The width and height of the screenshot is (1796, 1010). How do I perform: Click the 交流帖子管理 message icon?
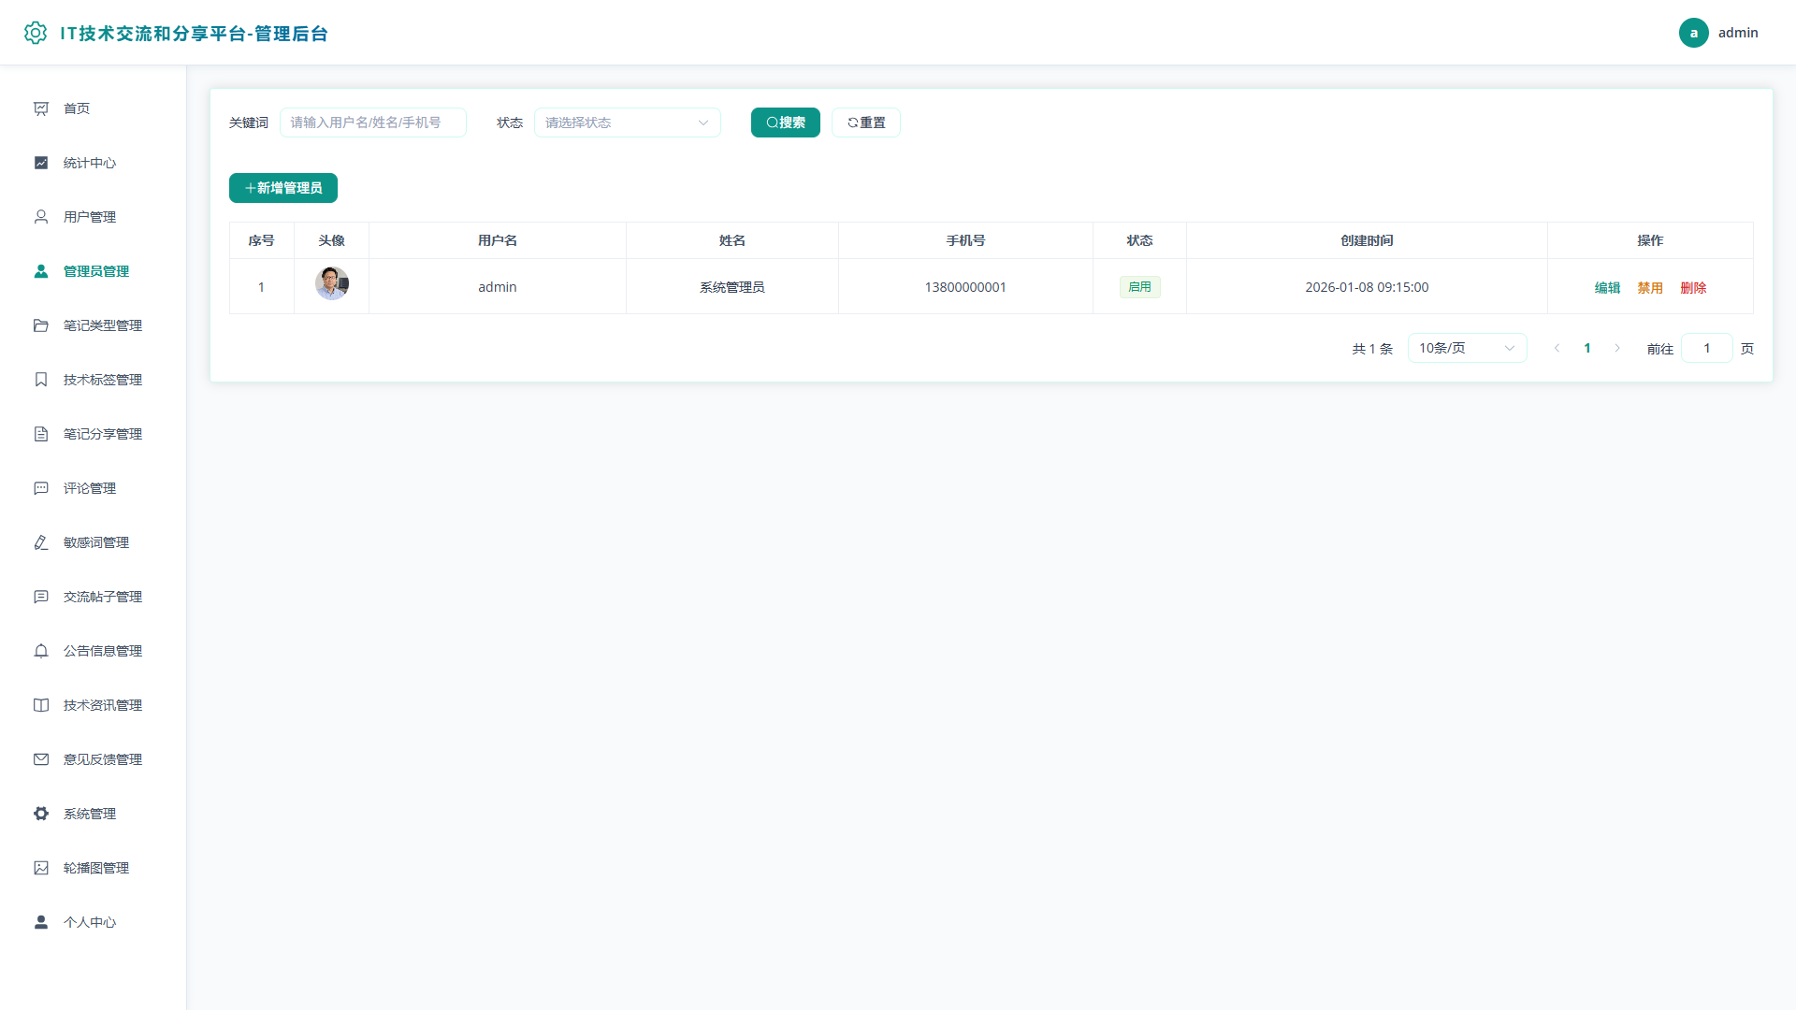[x=41, y=597]
